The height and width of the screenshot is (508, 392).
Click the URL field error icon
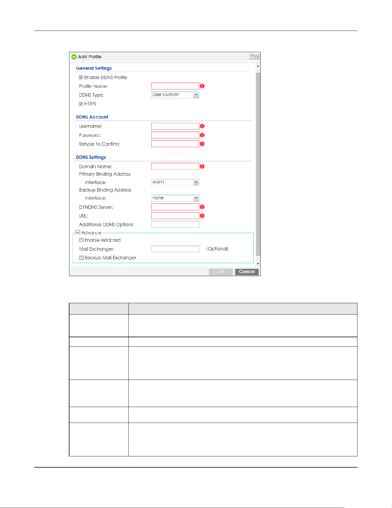(x=202, y=216)
